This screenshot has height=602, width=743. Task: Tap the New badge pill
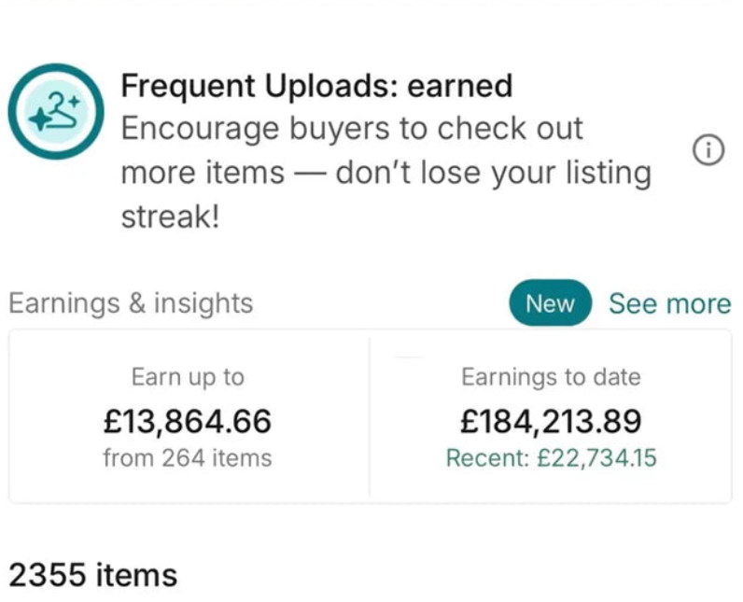550,302
